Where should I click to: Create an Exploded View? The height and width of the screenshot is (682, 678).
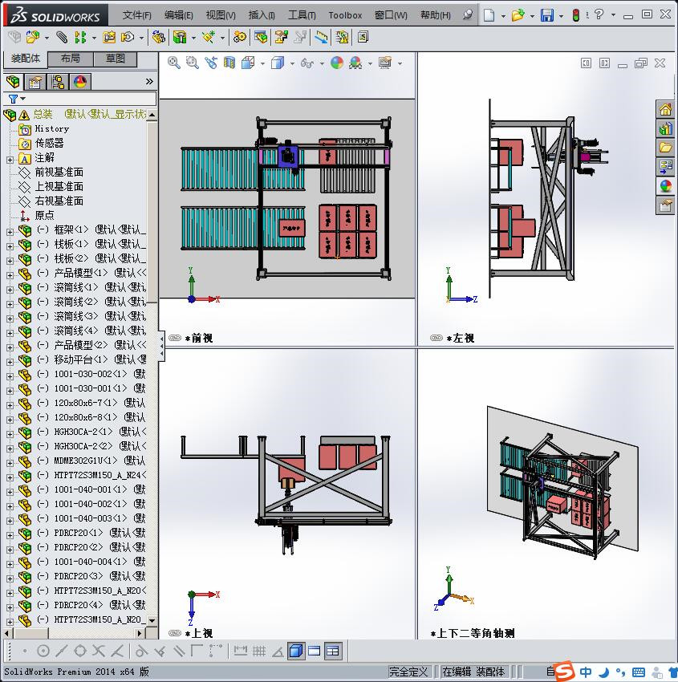click(281, 38)
